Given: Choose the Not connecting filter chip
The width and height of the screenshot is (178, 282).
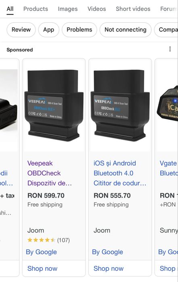Looking at the screenshot, I should (125, 30).
